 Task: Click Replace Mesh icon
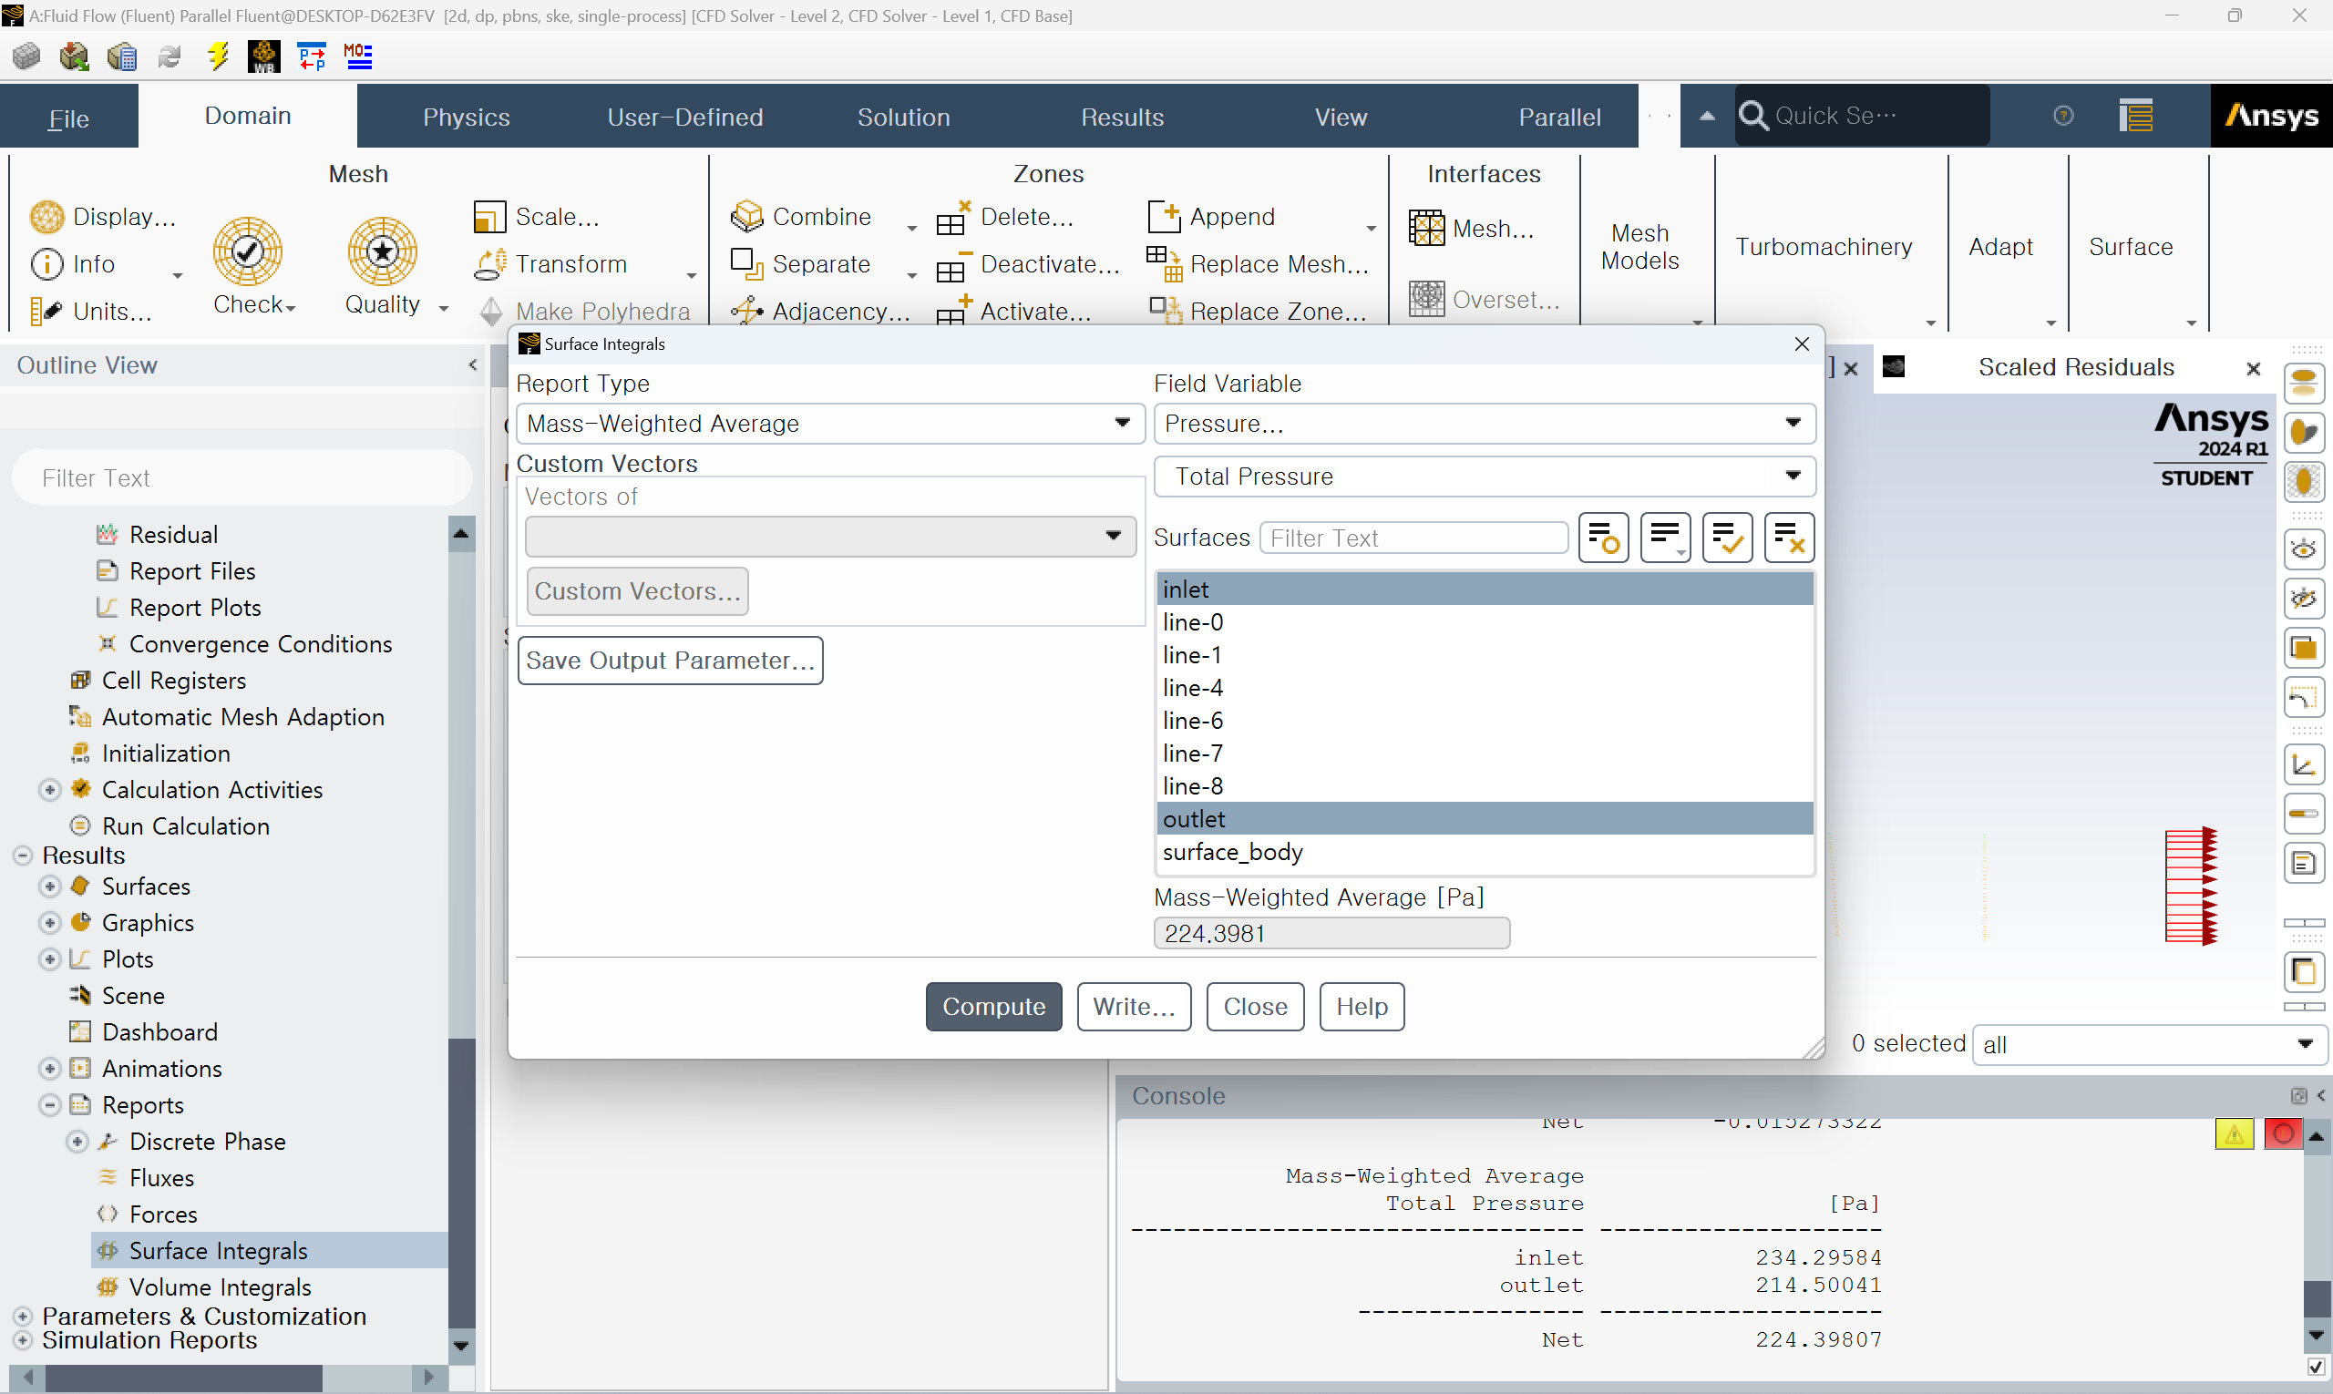[x=1164, y=264]
